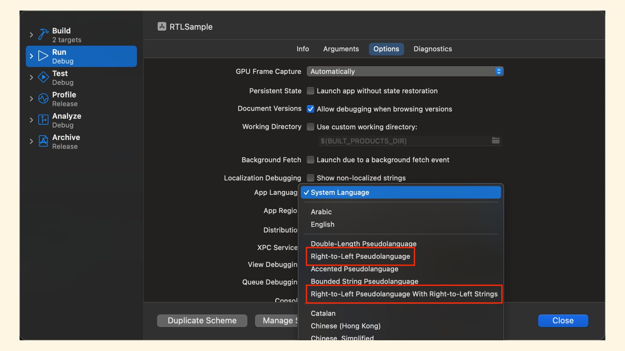Click the RTLSample scheme title
The width and height of the screenshot is (625, 351).
[191, 27]
